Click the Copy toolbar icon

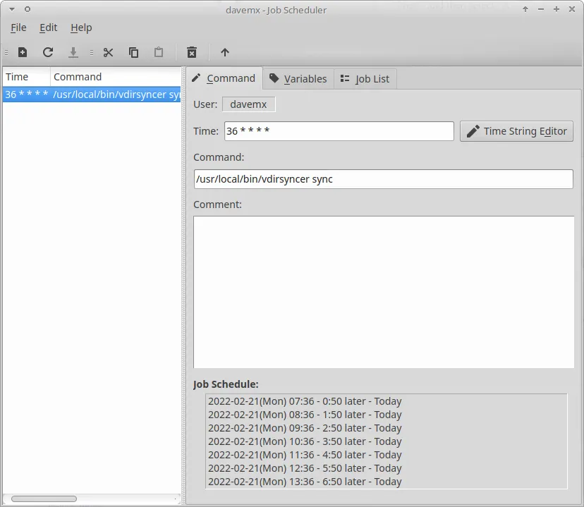coord(134,52)
